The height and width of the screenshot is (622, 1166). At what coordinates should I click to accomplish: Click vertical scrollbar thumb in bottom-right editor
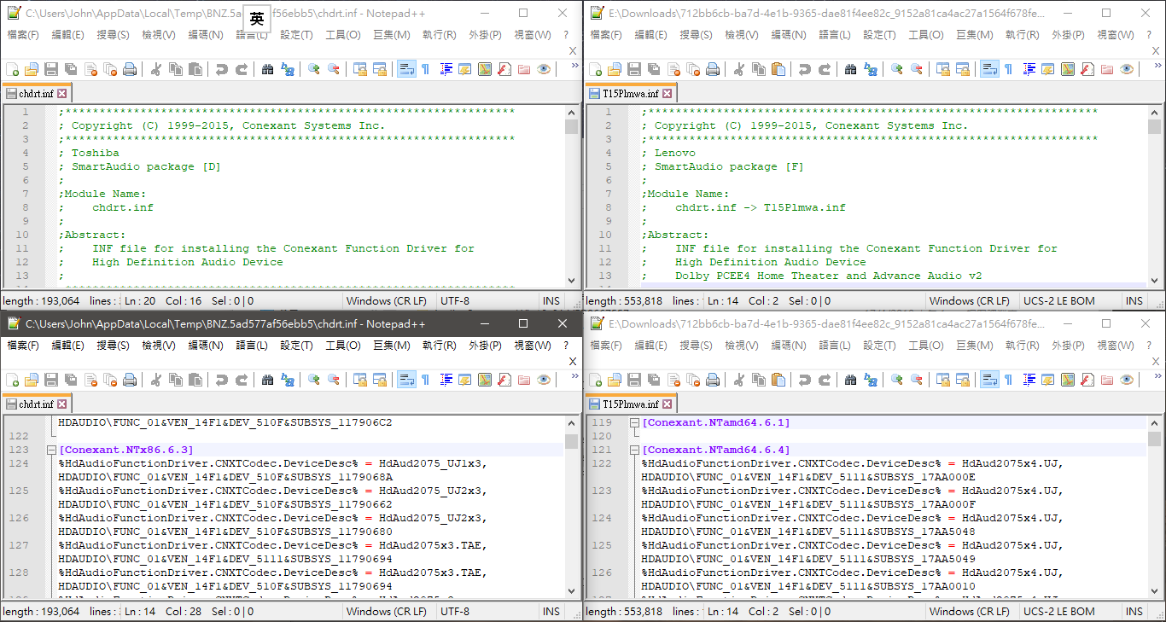tap(1154, 439)
